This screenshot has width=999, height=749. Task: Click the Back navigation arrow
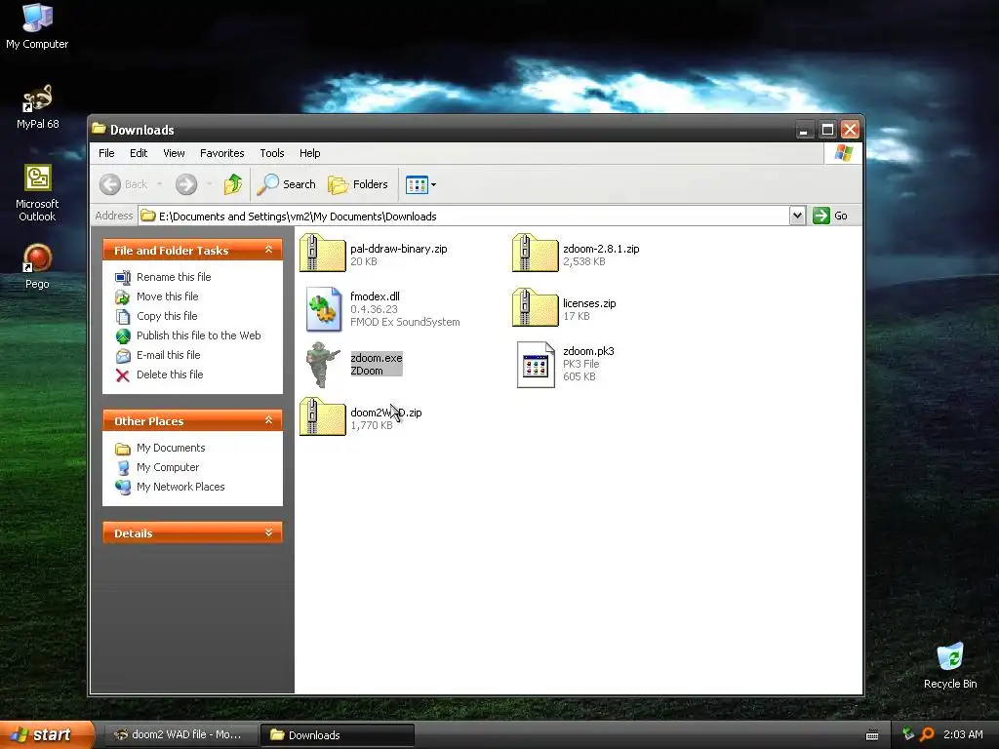110,184
